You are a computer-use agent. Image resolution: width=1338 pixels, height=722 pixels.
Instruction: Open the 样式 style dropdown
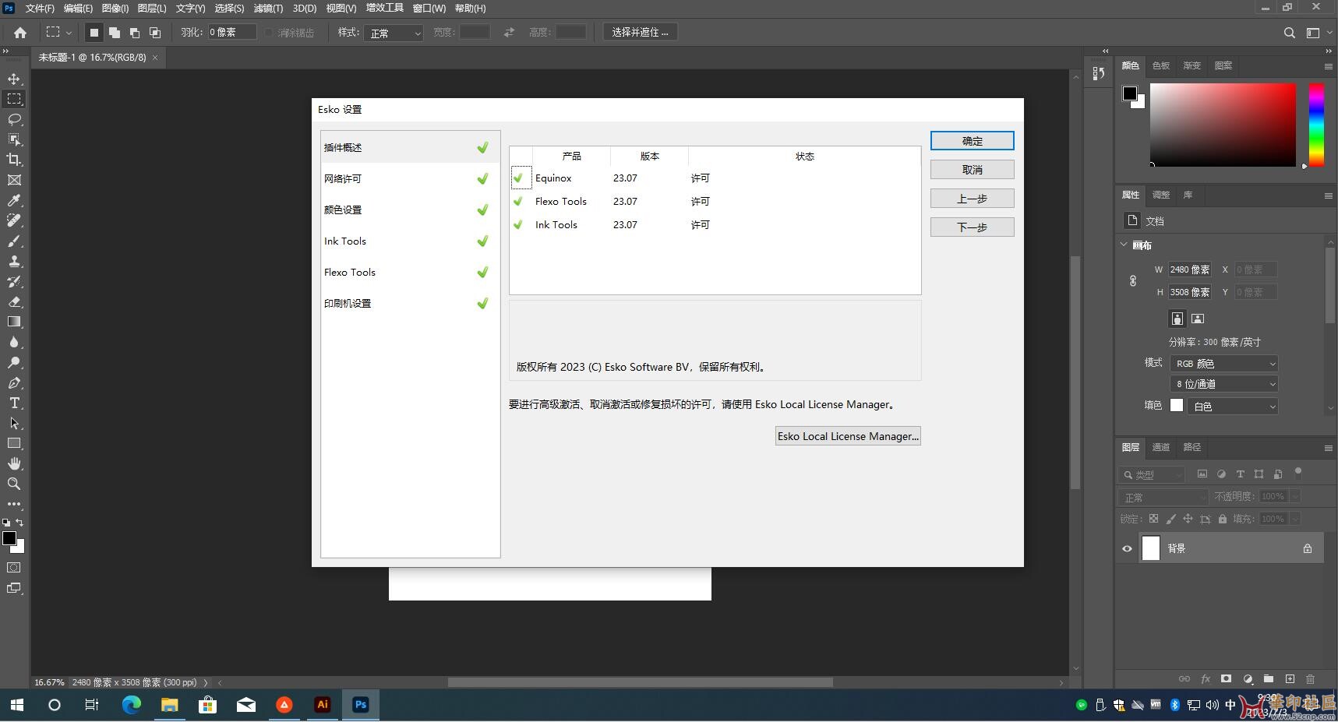pyautogui.click(x=394, y=33)
